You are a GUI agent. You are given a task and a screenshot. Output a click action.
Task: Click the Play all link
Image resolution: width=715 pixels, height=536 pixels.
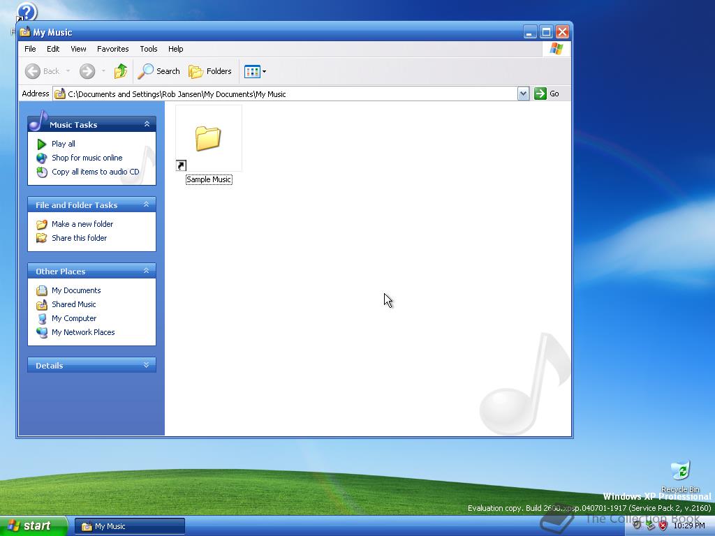64,144
